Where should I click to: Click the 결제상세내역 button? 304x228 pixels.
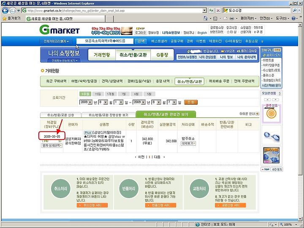[x=52, y=145]
